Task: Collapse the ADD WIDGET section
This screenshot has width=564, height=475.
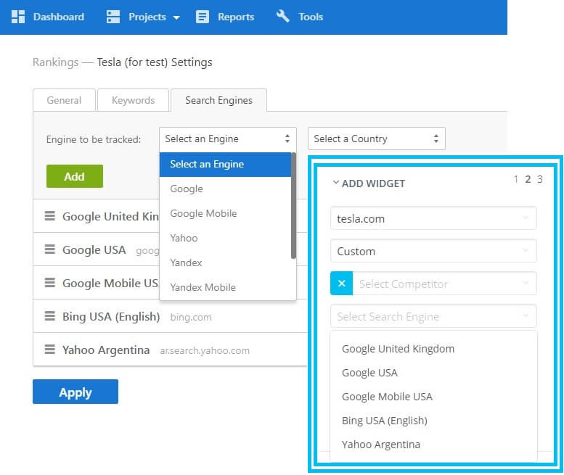Action: click(335, 183)
